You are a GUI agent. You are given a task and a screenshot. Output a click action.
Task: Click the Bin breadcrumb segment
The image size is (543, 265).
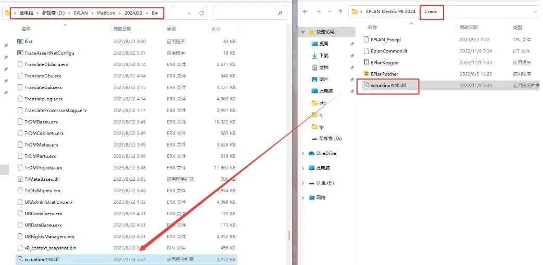point(155,13)
